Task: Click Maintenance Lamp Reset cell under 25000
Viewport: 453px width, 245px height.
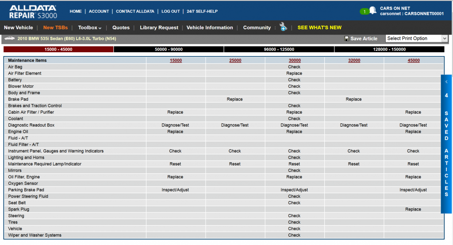Action: point(234,164)
